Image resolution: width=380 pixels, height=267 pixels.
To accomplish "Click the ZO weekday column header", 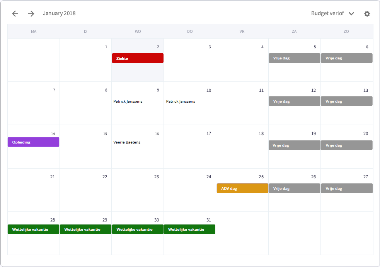I will click(x=346, y=31).
